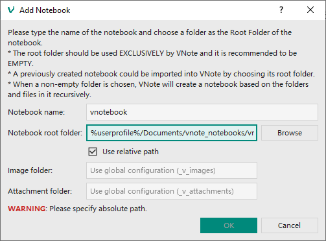Click the 'Notebook name:' label
The image size is (326, 241).
pyautogui.click(x=36, y=112)
